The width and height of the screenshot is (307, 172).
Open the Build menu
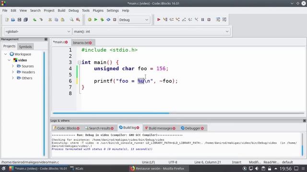[x=61, y=11]
